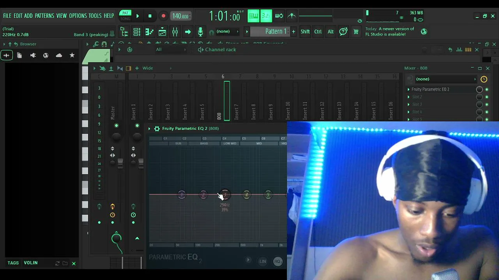This screenshot has height=280, width=499.
Task: Select the browser favorites star tab
Action: (72, 56)
